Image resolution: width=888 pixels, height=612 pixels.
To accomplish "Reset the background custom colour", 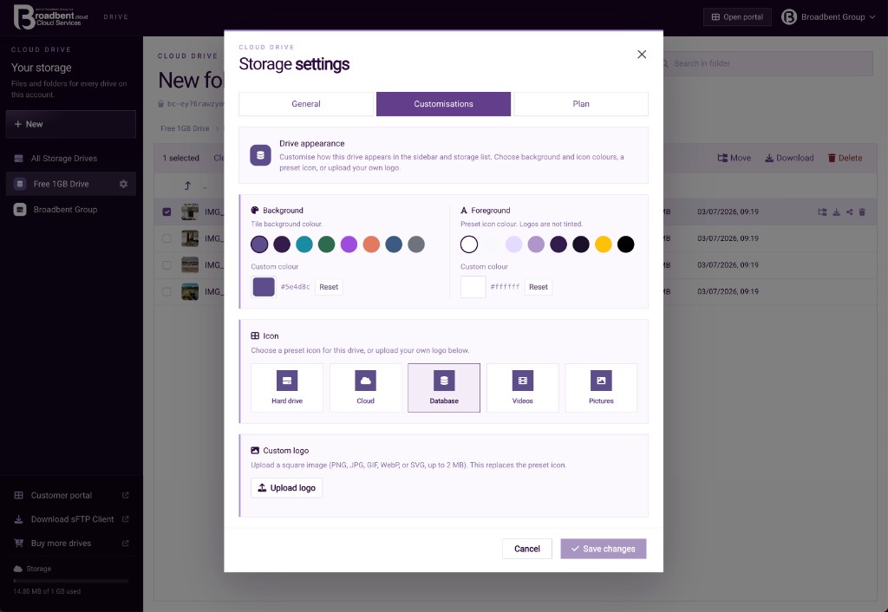I will 329,287.
